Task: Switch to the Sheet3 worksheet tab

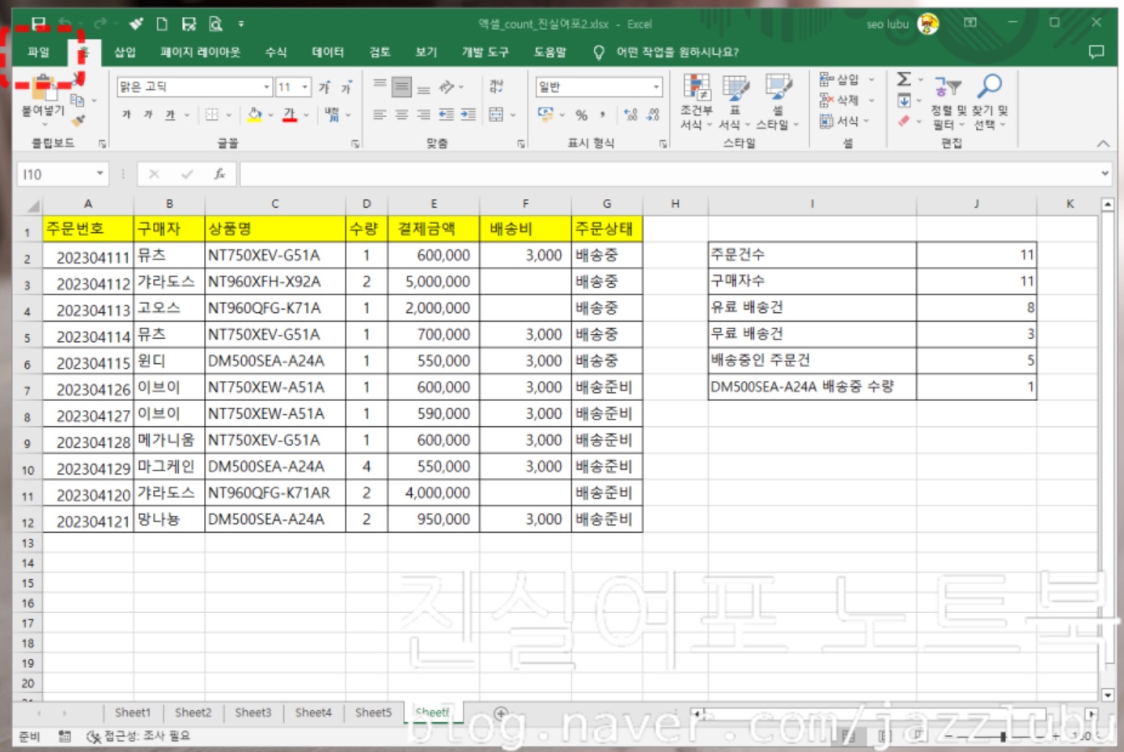Action: (x=253, y=712)
